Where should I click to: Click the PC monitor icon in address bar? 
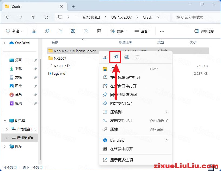point(60,17)
